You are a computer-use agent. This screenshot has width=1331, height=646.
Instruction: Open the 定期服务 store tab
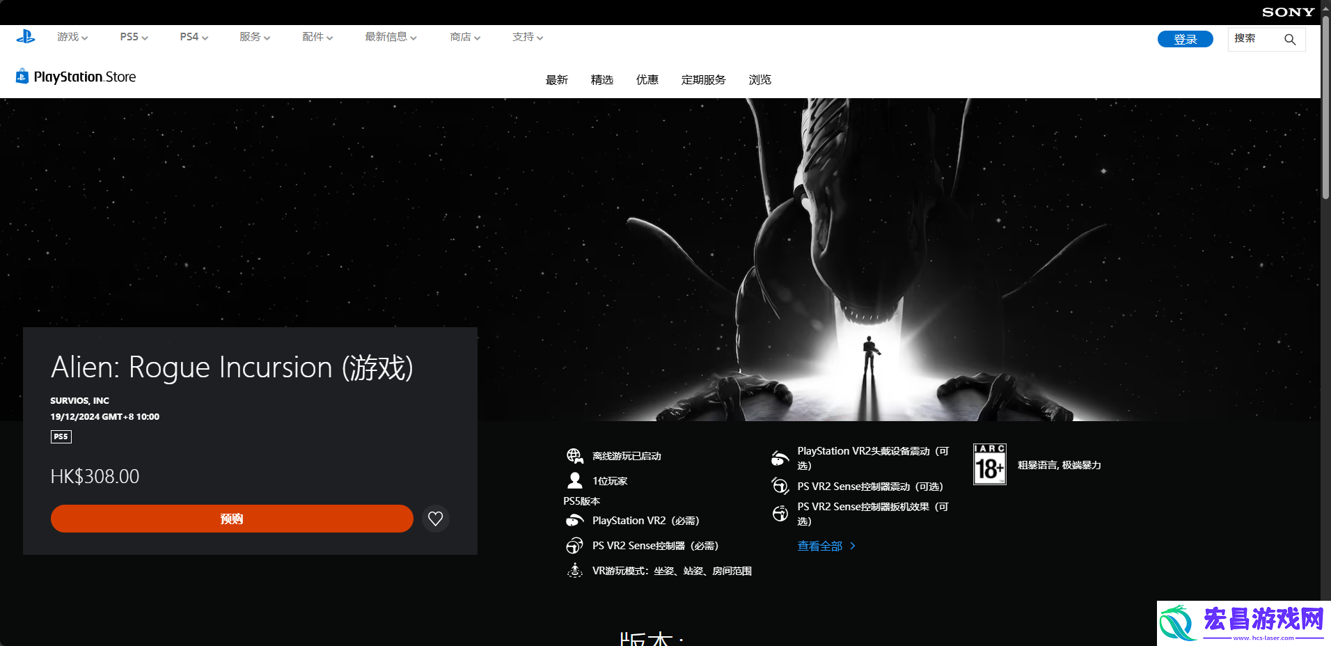click(x=704, y=80)
